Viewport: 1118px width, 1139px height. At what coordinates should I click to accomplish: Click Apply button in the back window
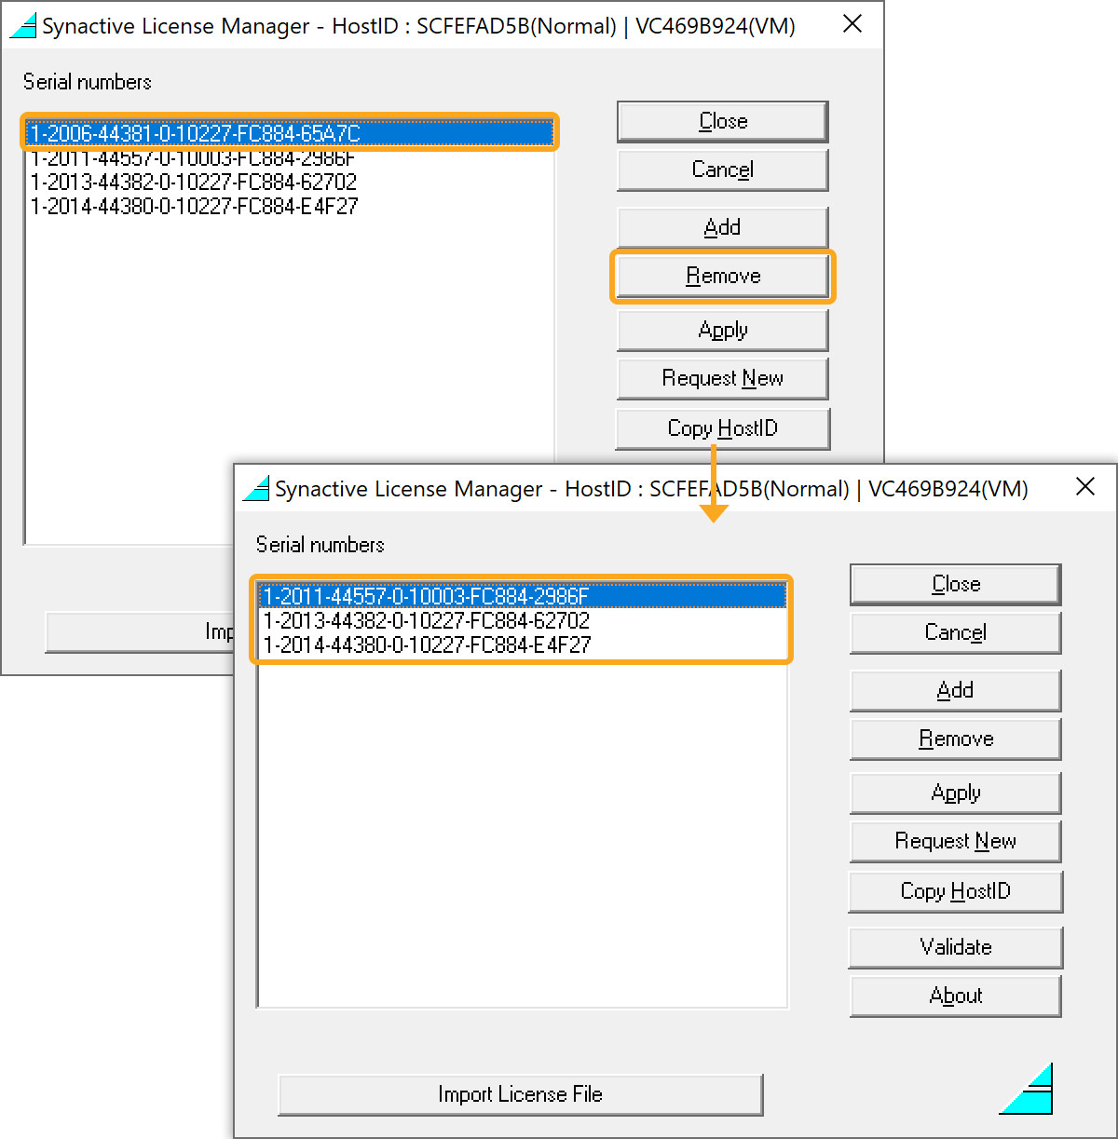tap(723, 331)
